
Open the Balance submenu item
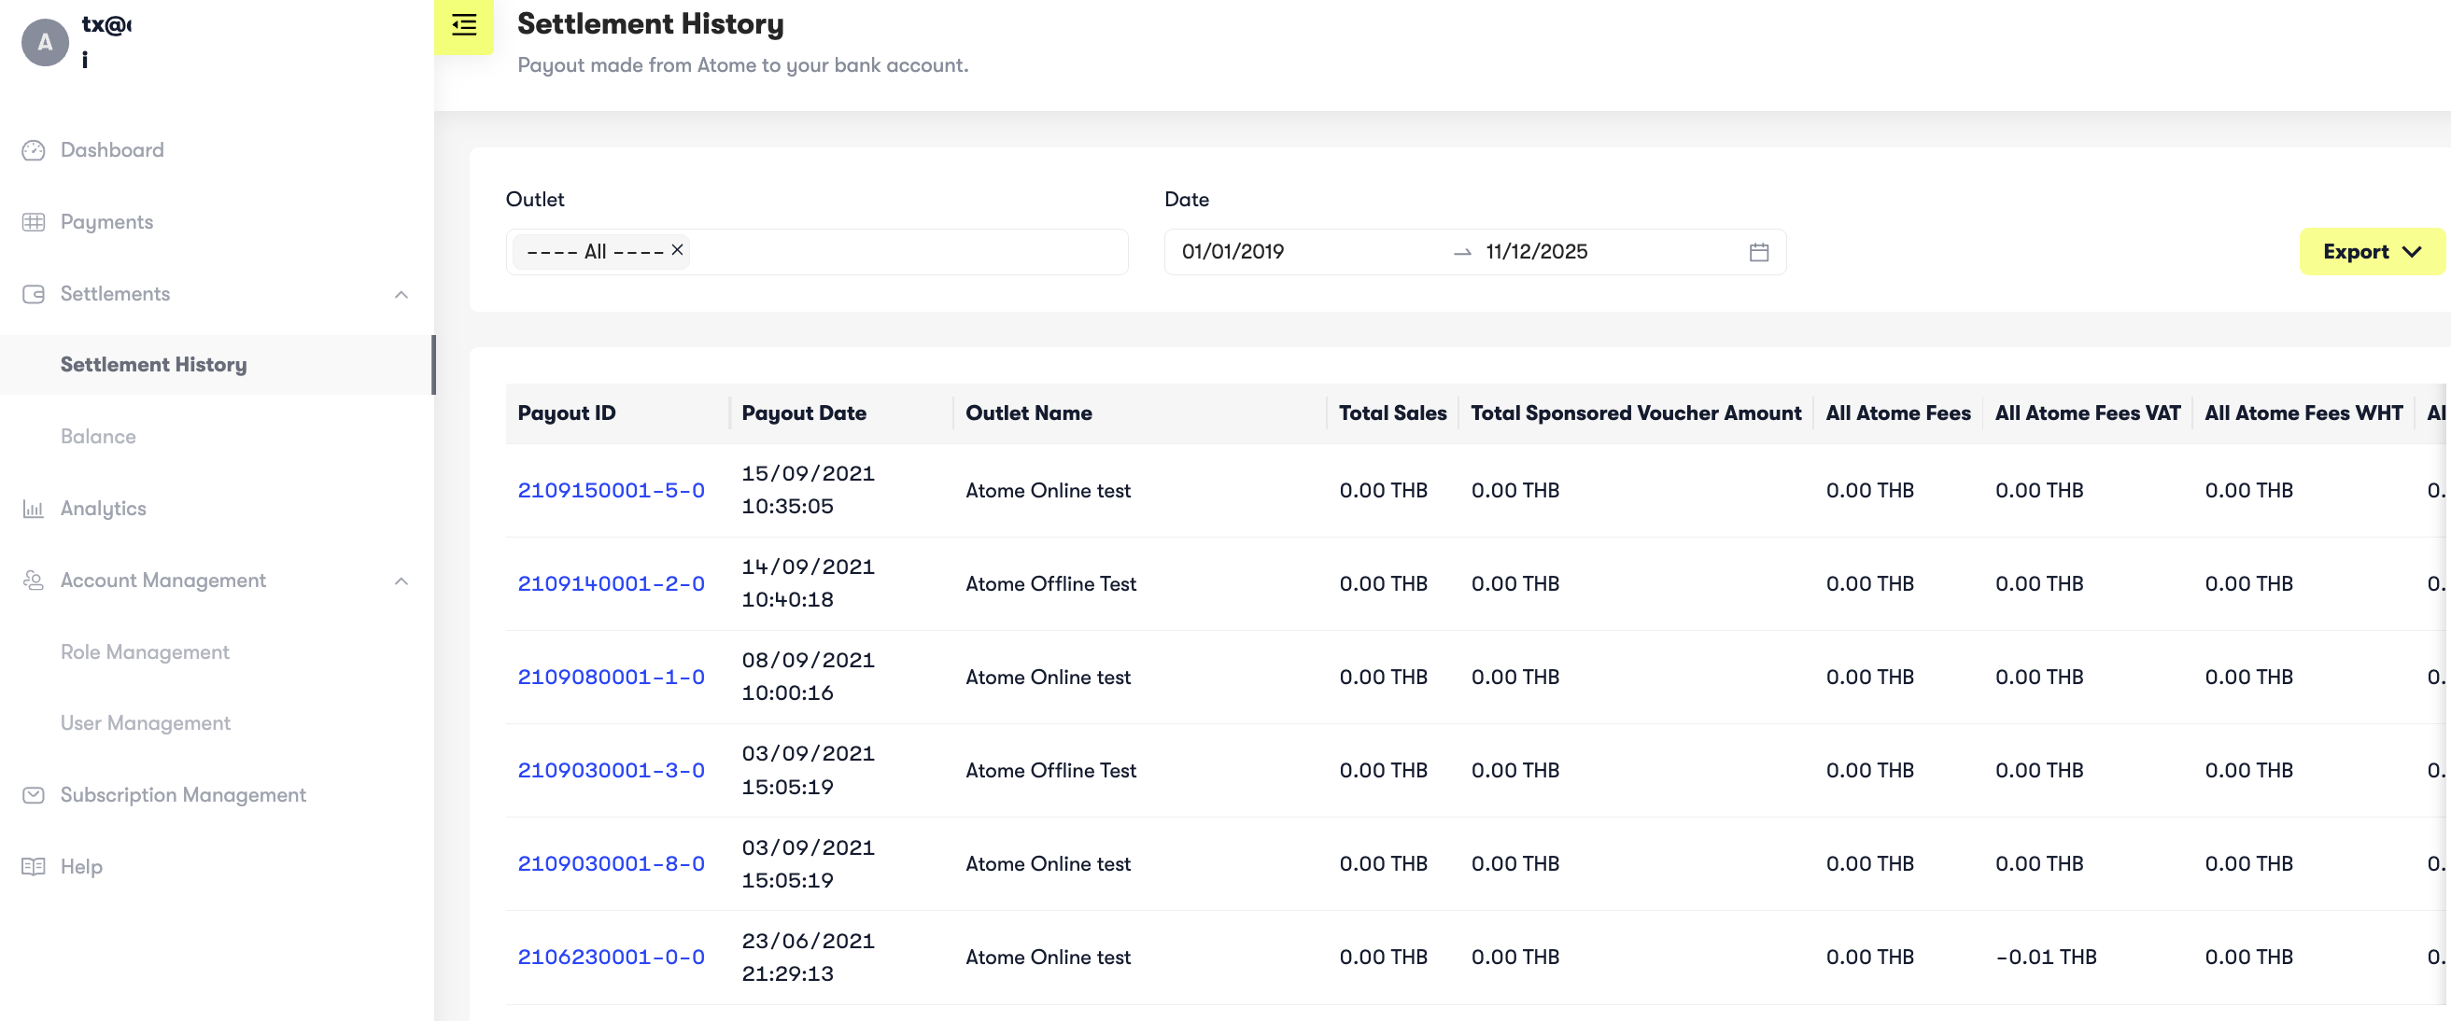(x=98, y=437)
